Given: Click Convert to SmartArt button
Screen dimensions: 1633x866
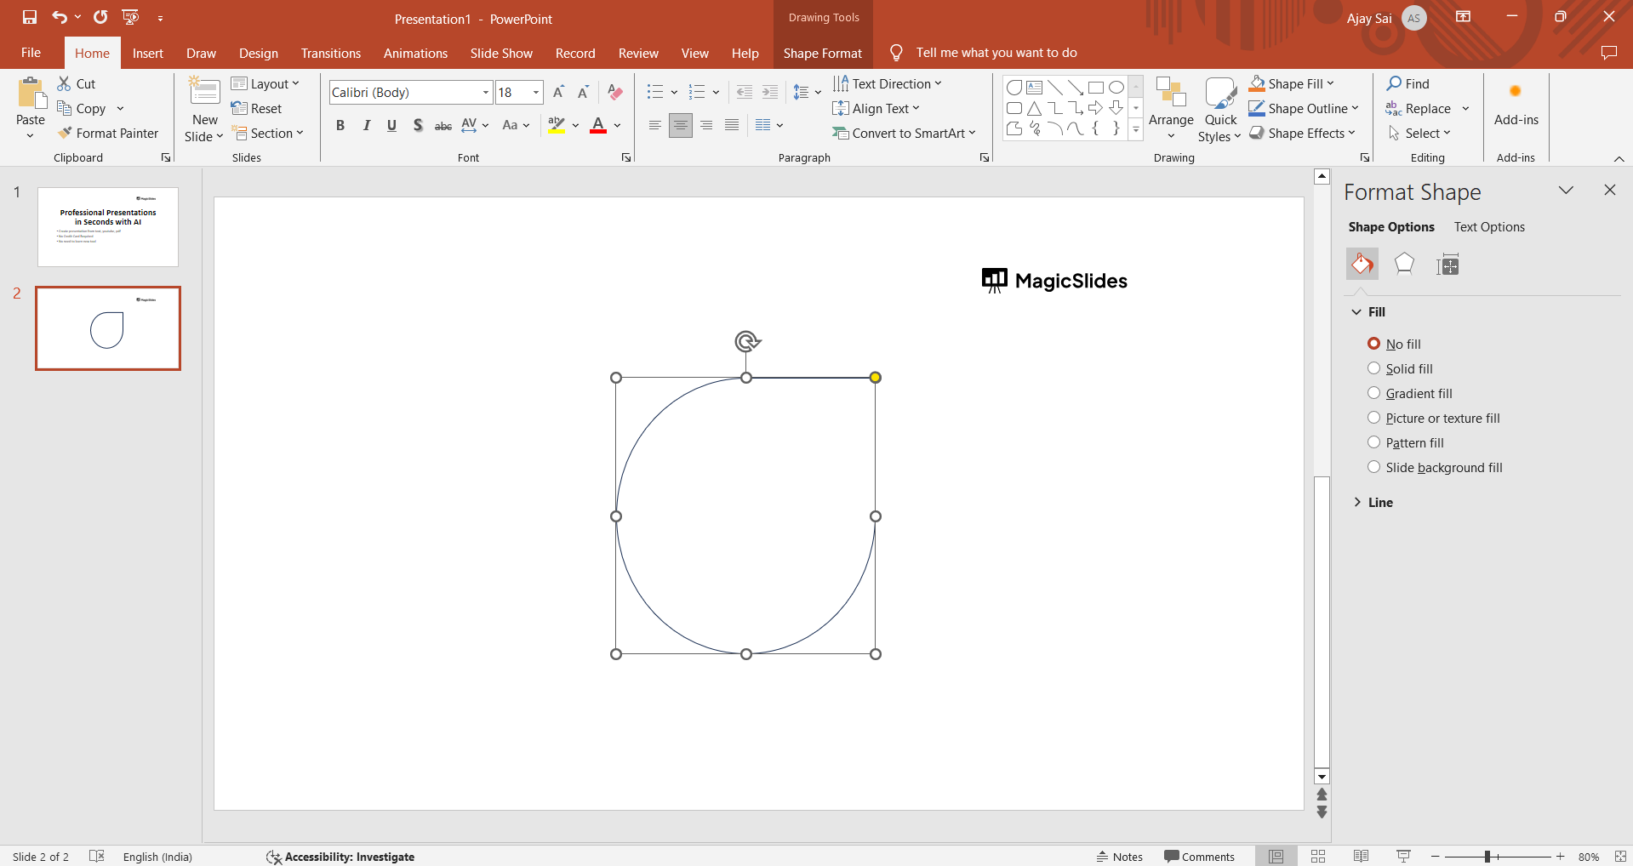Looking at the screenshot, I should (904, 134).
